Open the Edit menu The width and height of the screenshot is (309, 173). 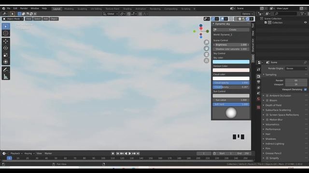(15, 9)
